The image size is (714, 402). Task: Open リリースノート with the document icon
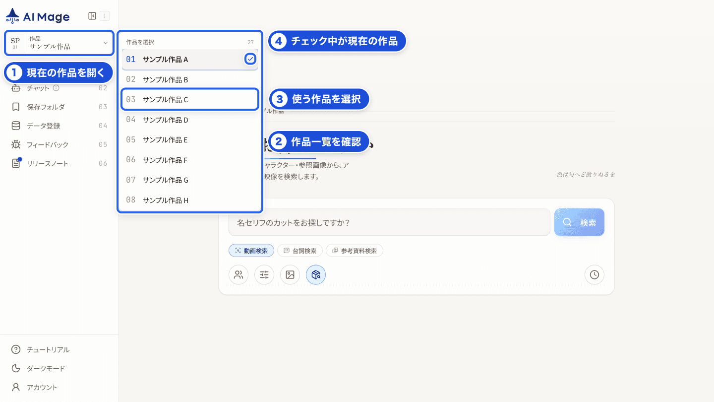(59, 163)
